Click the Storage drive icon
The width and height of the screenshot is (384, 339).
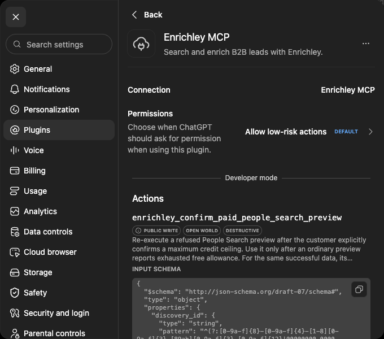coord(15,272)
